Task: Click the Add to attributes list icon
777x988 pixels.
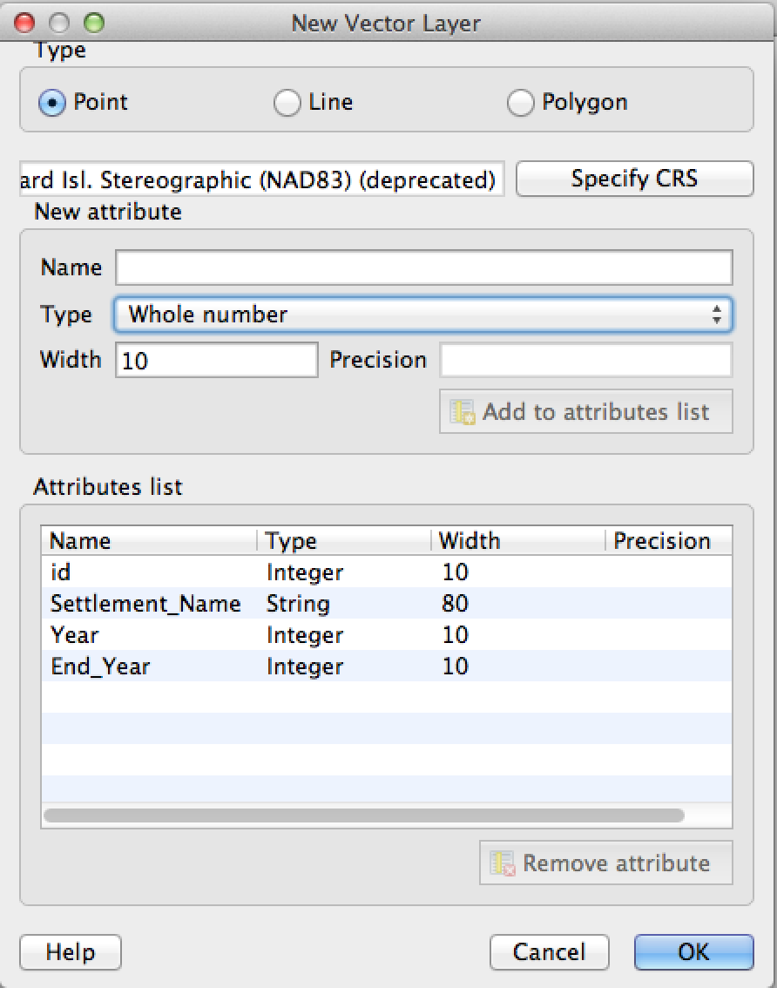Action: pyautogui.click(x=462, y=412)
